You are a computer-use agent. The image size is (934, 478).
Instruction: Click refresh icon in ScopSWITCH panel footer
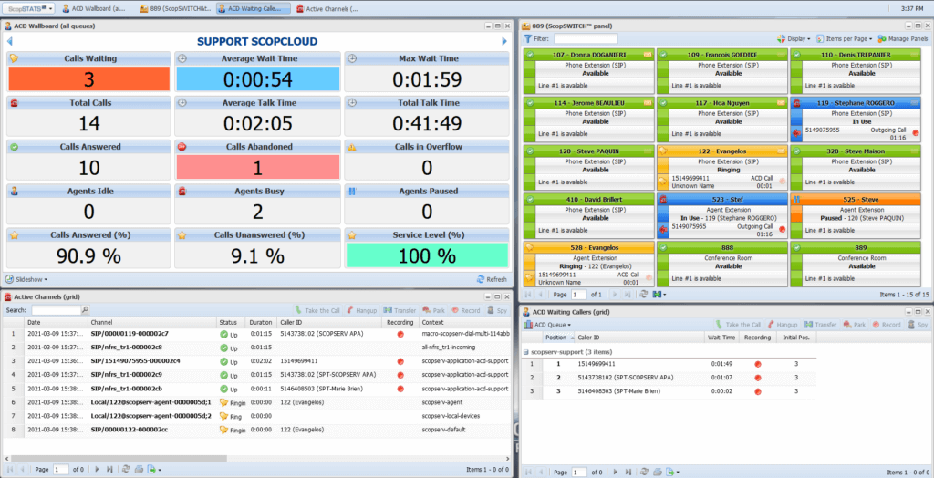644,295
